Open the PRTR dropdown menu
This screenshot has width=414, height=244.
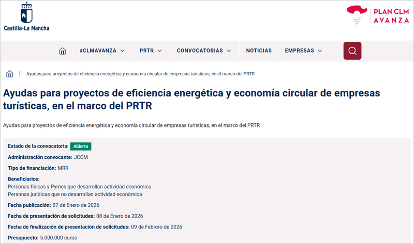pos(151,51)
